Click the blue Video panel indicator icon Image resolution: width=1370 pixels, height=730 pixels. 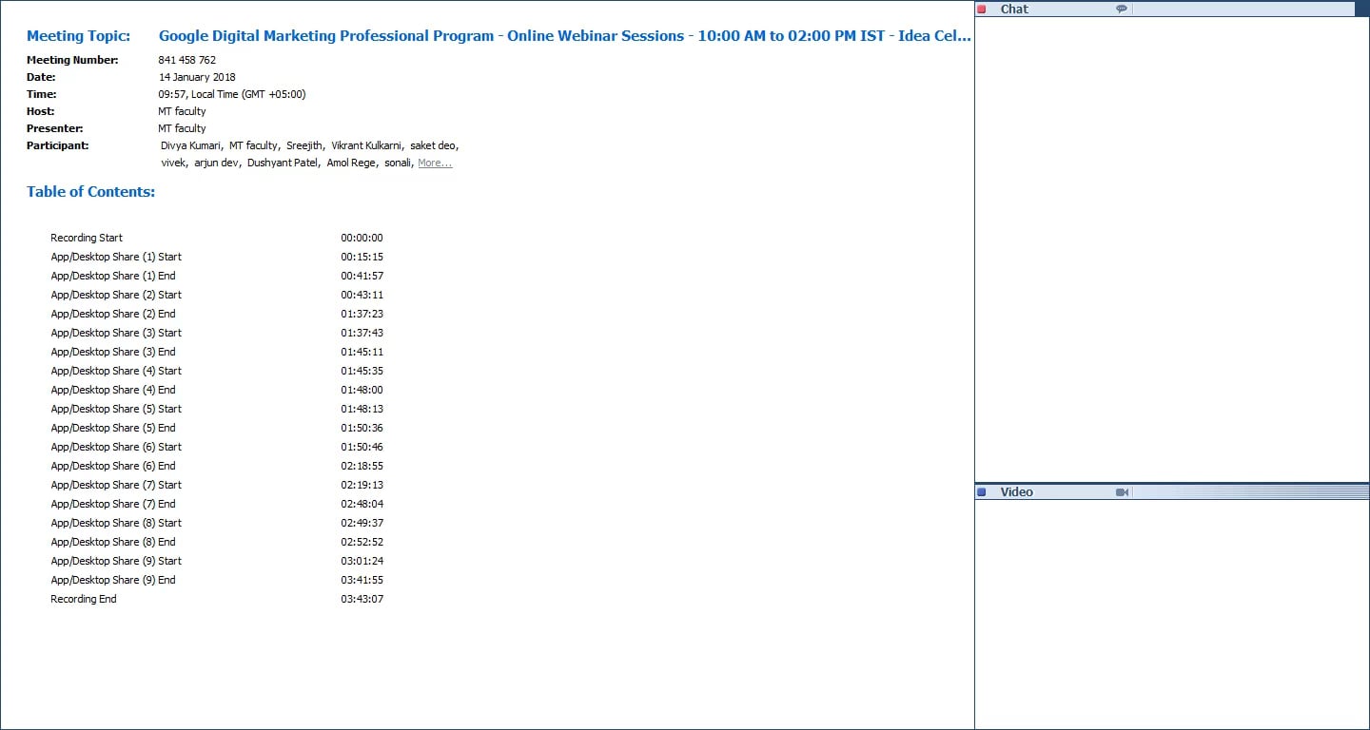point(982,492)
